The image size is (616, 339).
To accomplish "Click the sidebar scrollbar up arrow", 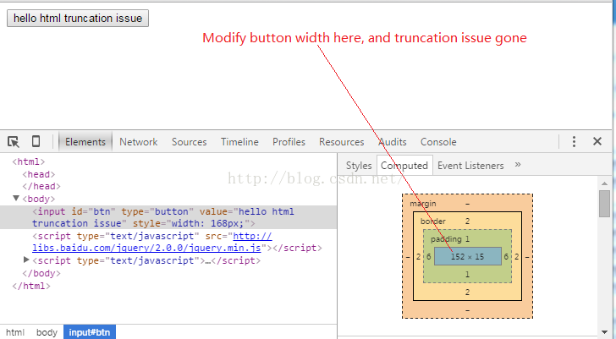I will click(604, 183).
